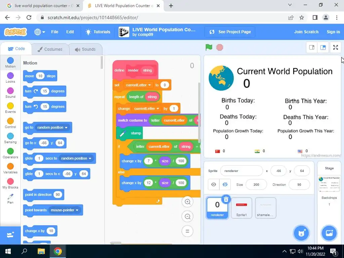Select the Motion block category
Image resolution: width=344 pixels, height=258 pixels.
[x=10, y=63]
